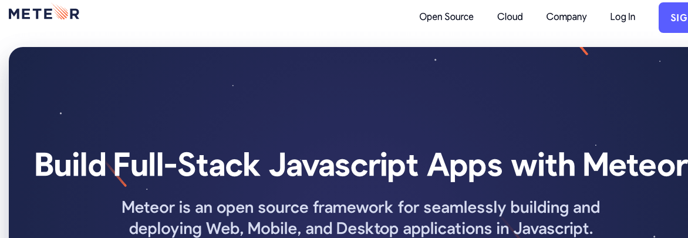The width and height of the screenshot is (688, 238).
Task: Click the faint streak near "Javascript." in the subtitle
Action: pyautogui.click(x=511, y=228)
